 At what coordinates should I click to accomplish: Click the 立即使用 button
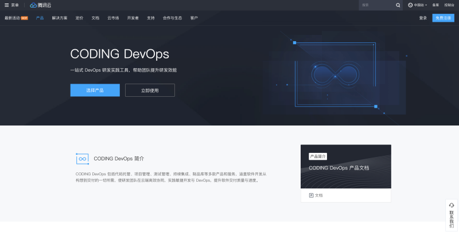[x=150, y=91]
